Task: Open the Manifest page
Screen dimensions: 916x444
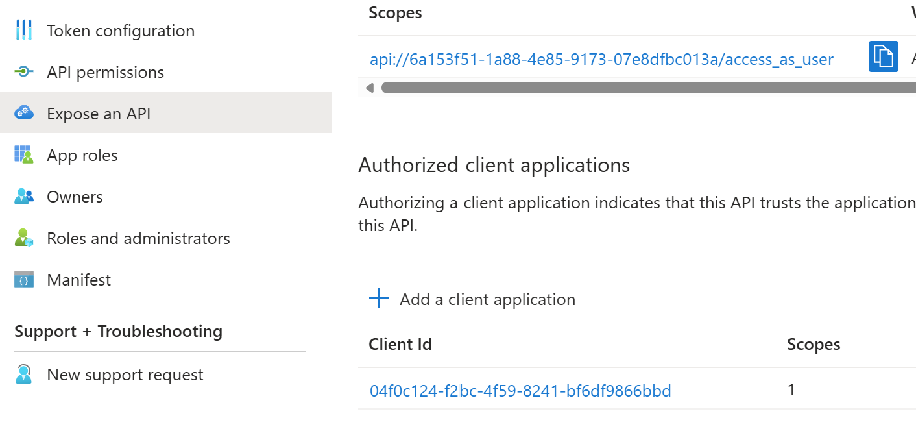Action: 78,279
